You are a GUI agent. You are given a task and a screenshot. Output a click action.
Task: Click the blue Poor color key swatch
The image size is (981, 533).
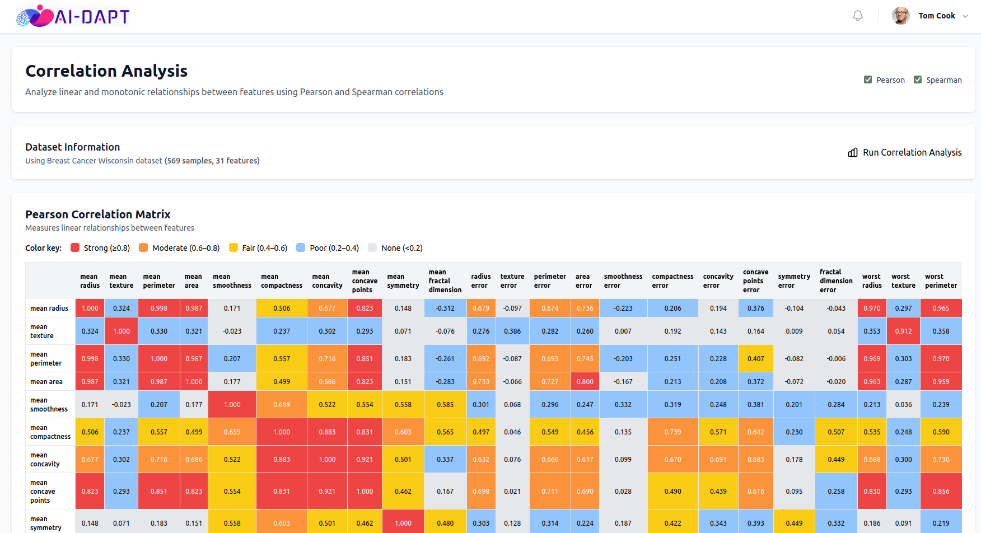coord(301,247)
